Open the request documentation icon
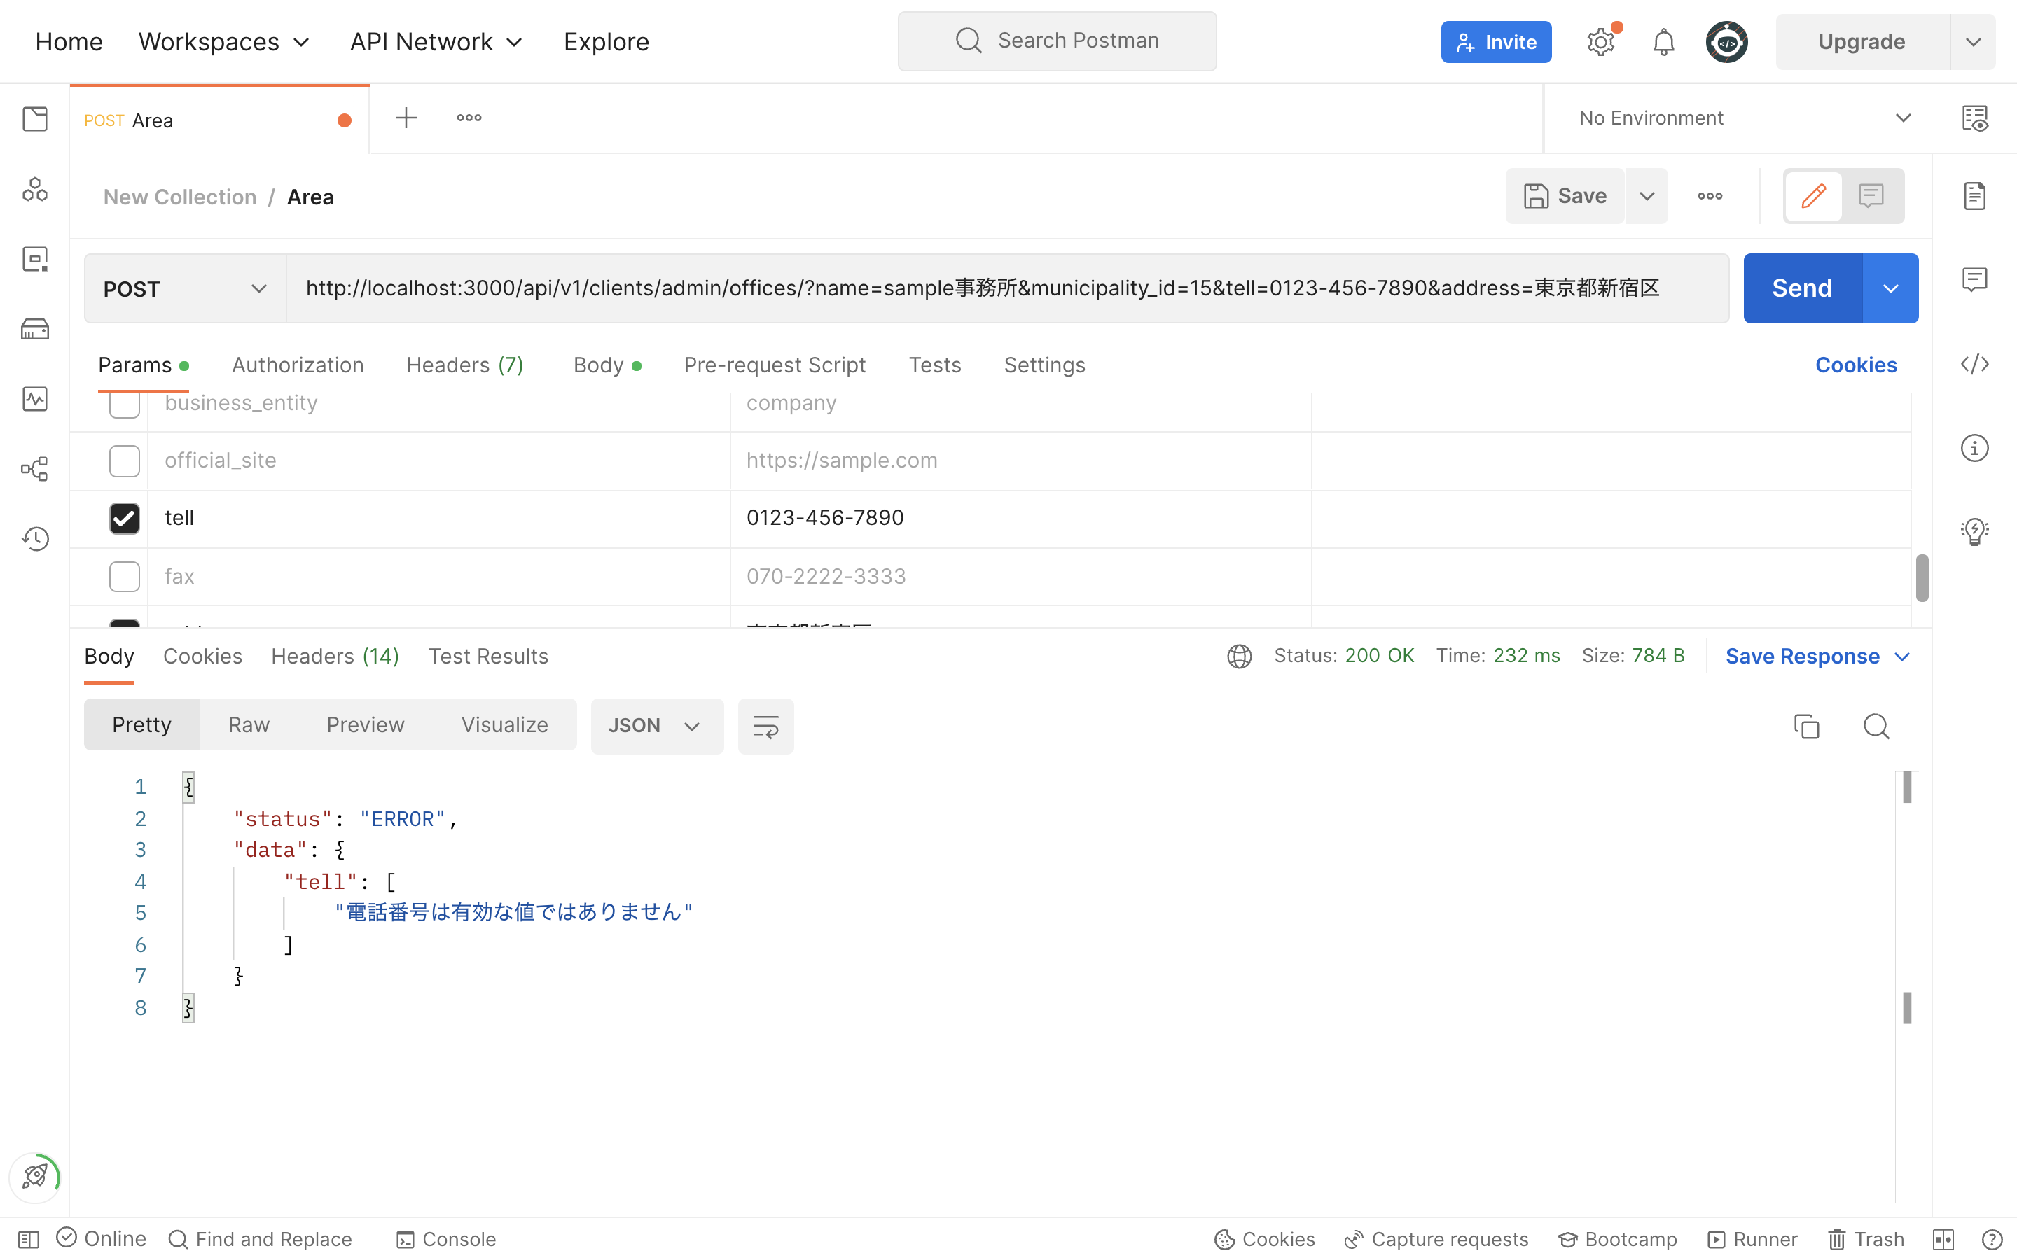 pos(1974,196)
